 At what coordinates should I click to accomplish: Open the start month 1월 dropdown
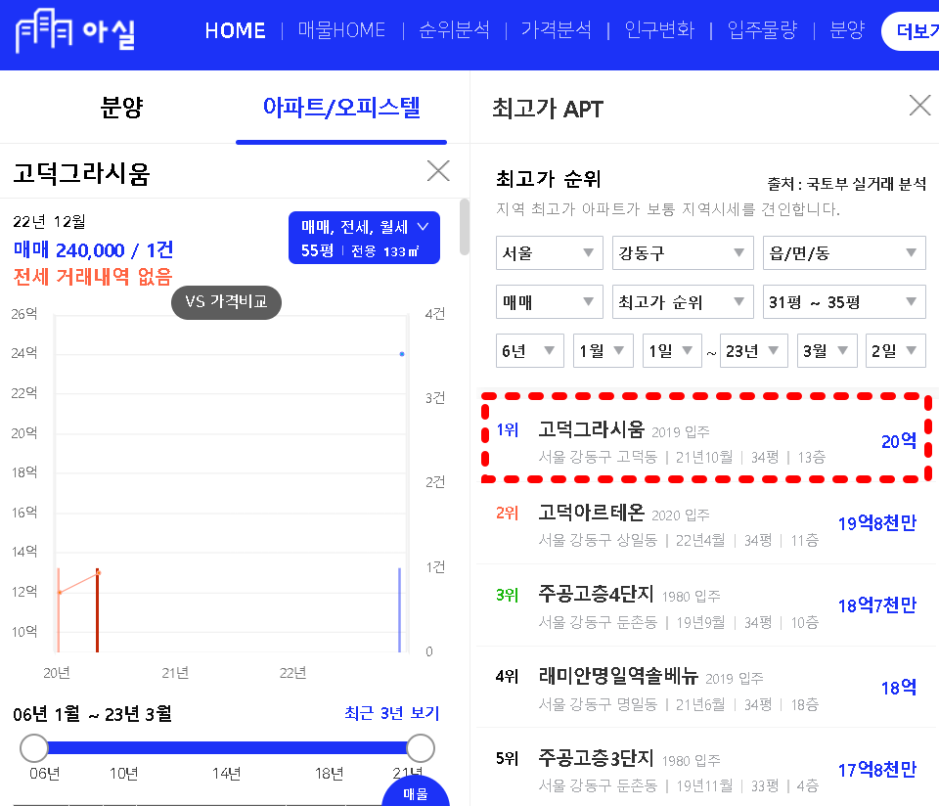(604, 351)
